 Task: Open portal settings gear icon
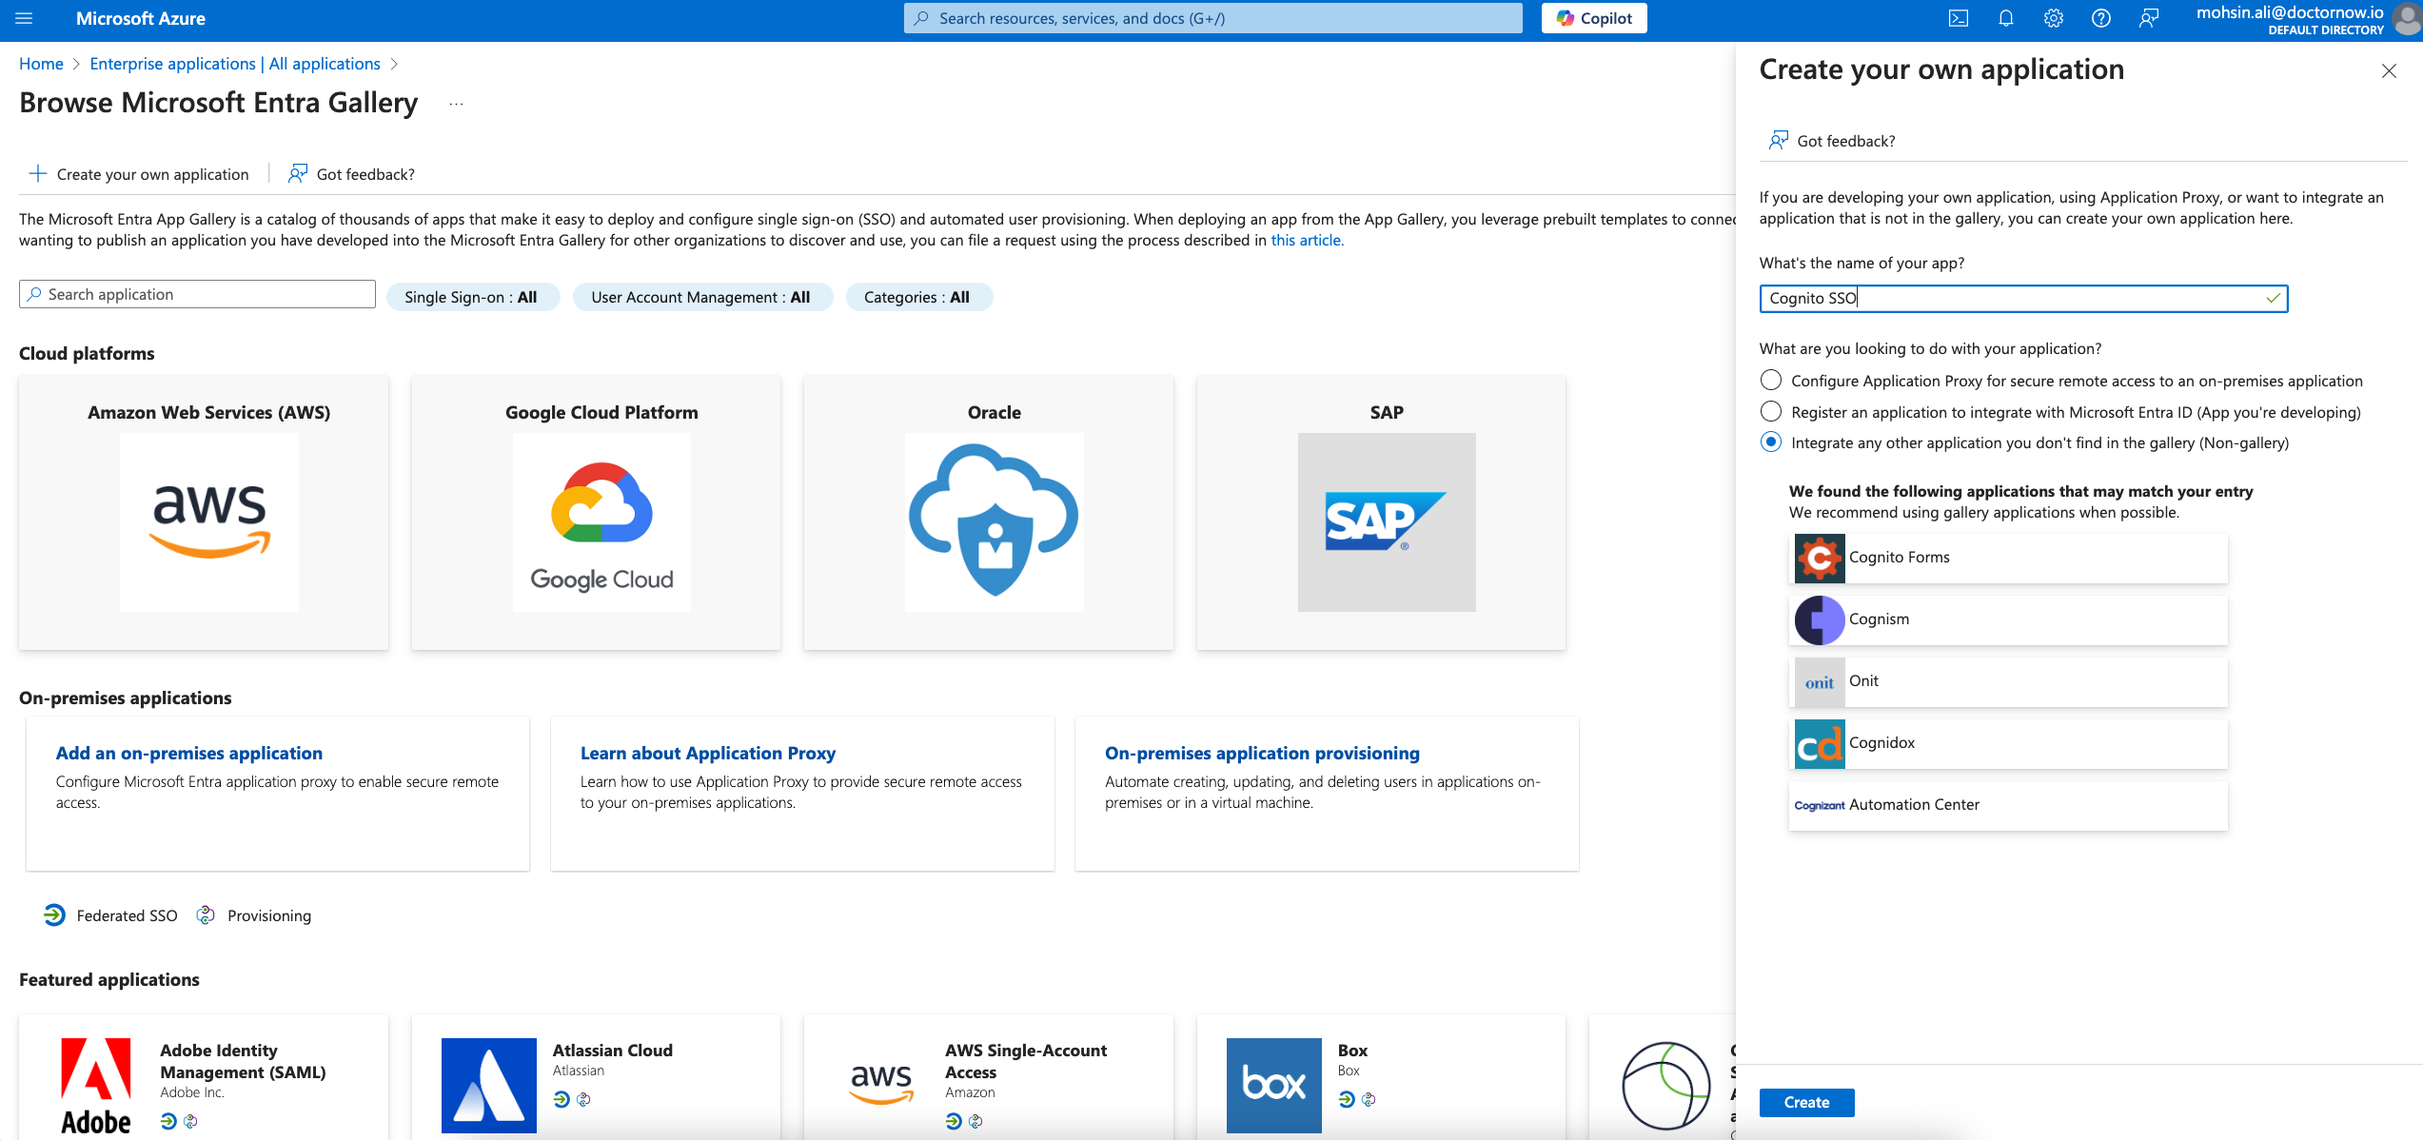tap(2053, 18)
